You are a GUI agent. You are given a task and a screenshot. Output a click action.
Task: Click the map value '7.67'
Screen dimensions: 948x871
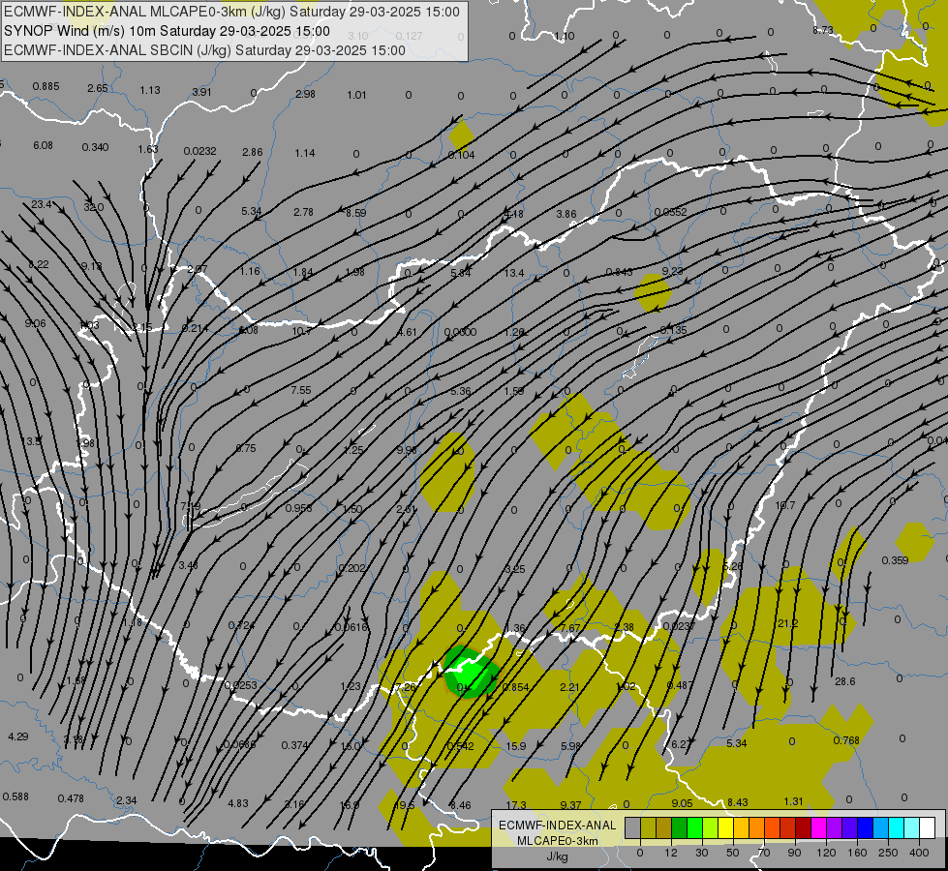click(x=569, y=628)
